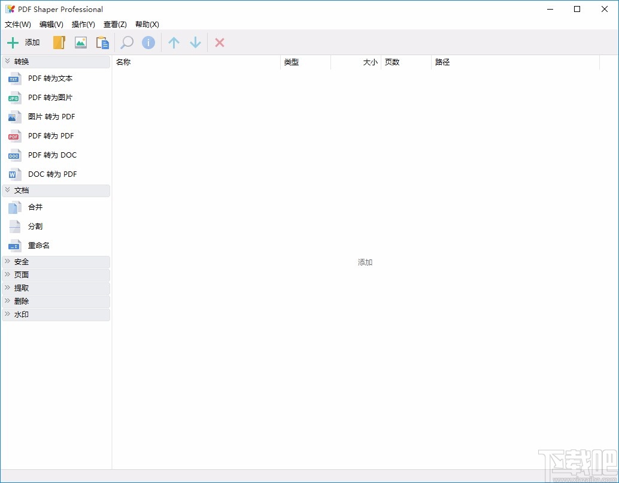Viewport: 619px width, 483px height.
Task: Open the 重命名 tool
Action: point(38,245)
